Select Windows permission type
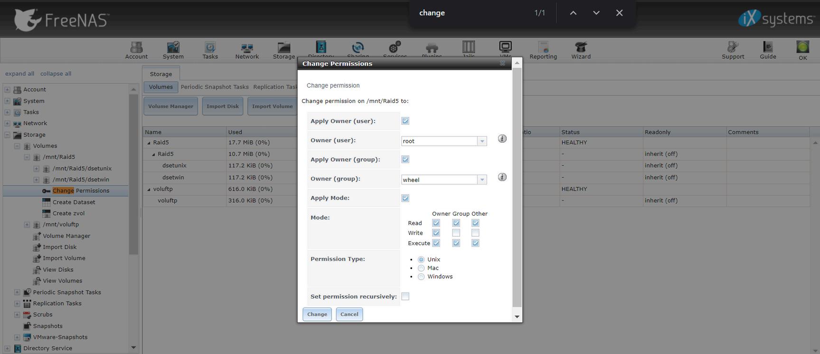The height and width of the screenshot is (354, 820). click(421, 277)
